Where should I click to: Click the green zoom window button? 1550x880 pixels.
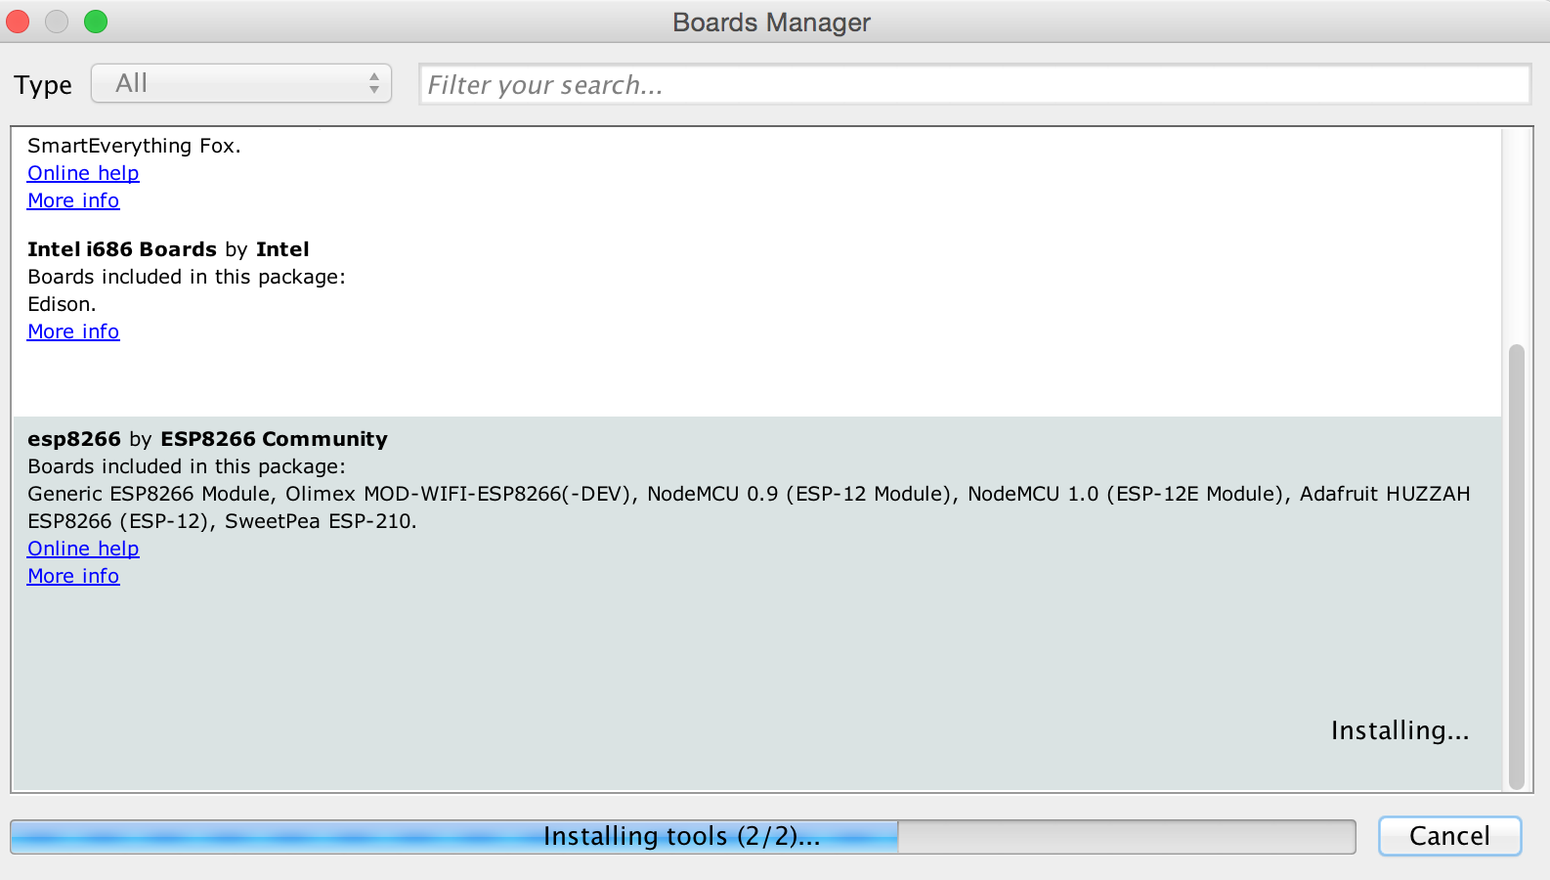click(x=96, y=22)
